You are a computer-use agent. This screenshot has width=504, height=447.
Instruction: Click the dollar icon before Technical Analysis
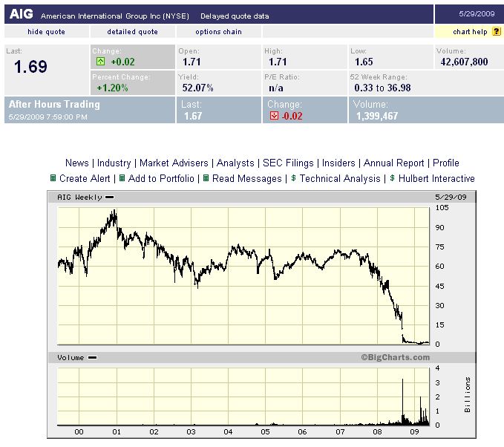tap(294, 178)
